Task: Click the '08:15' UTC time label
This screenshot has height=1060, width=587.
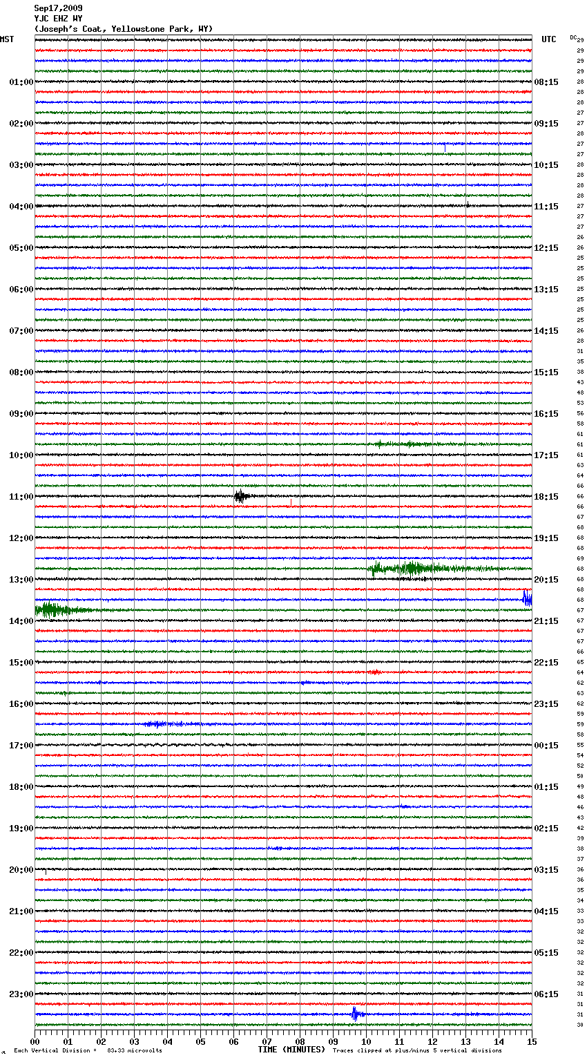Action: (546, 82)
